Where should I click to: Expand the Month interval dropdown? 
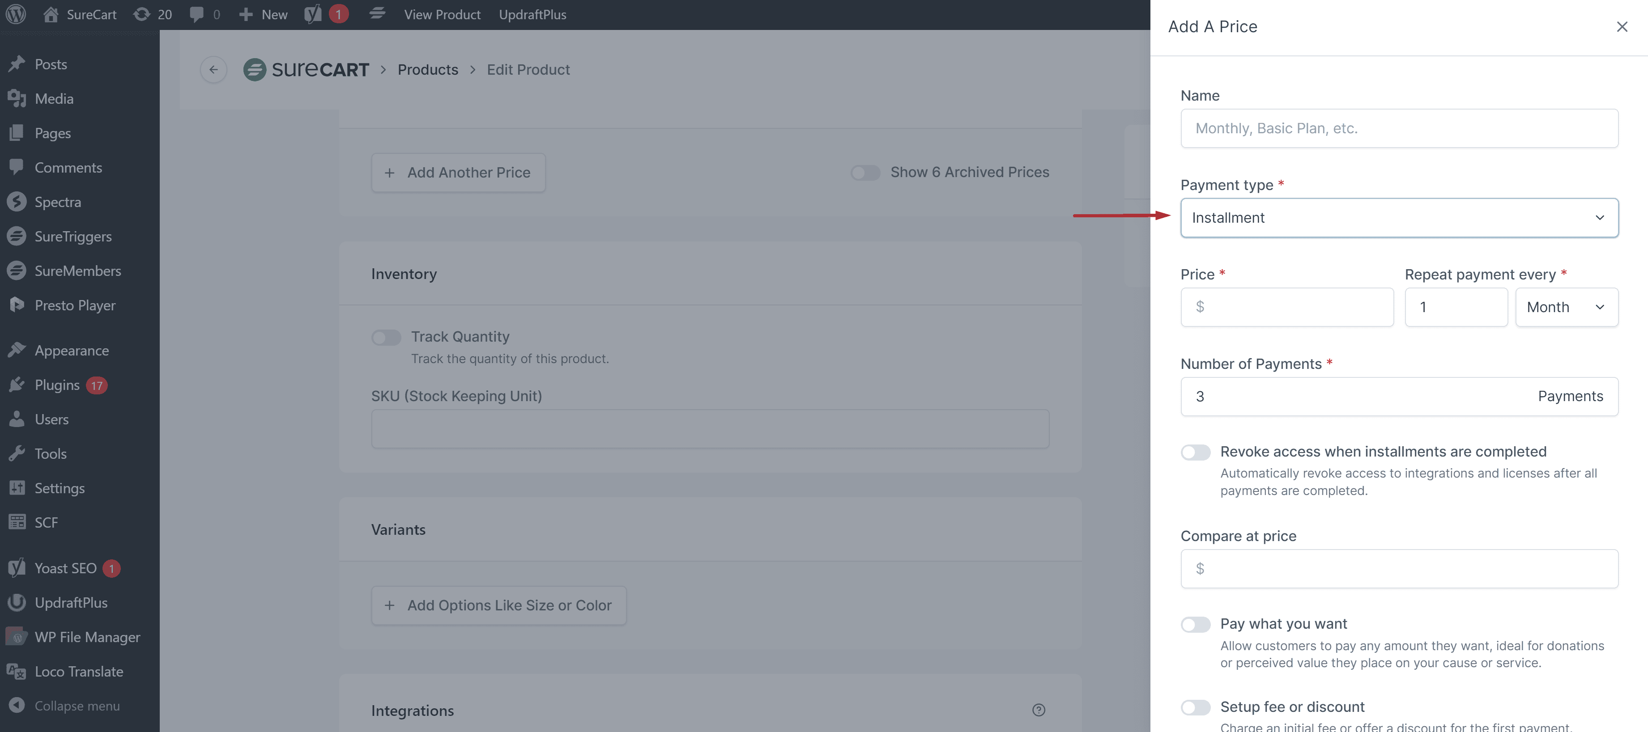point(1566,308)
